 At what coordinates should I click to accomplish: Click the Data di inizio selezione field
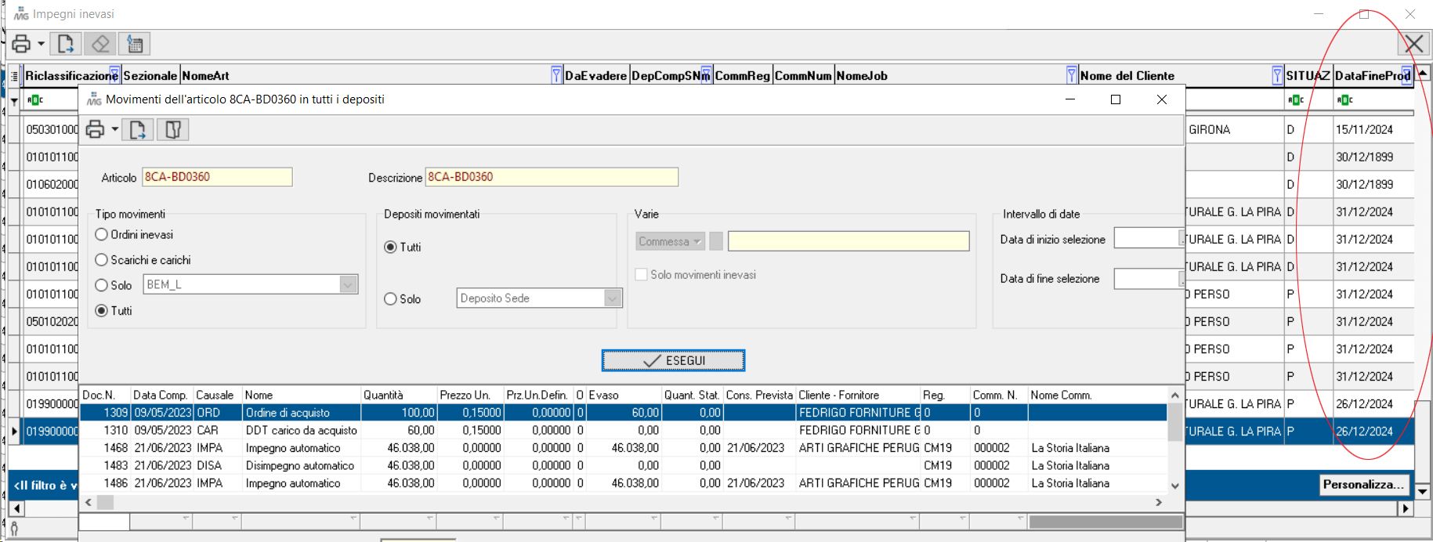pyautogui.click(x=1146, y=238)
